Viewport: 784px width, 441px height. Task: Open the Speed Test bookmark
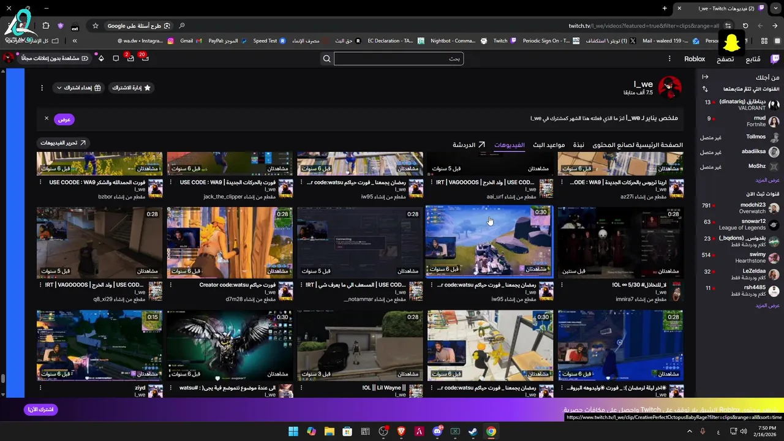(x=269, y=41)
